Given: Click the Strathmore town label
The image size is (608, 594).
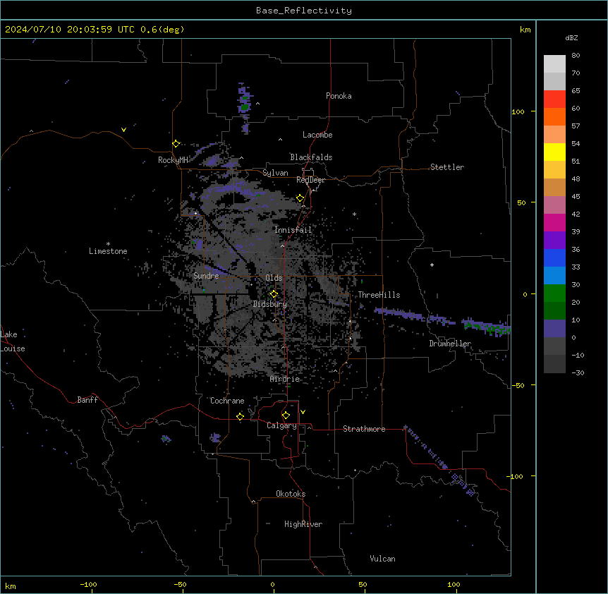Looking at the screenshot, I should pos(364,429).
